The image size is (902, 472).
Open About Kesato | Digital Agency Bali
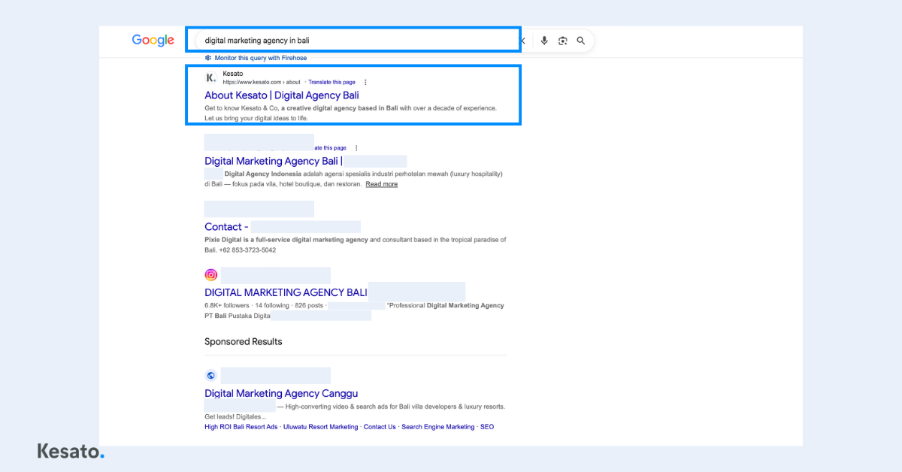tap(282, 95)
